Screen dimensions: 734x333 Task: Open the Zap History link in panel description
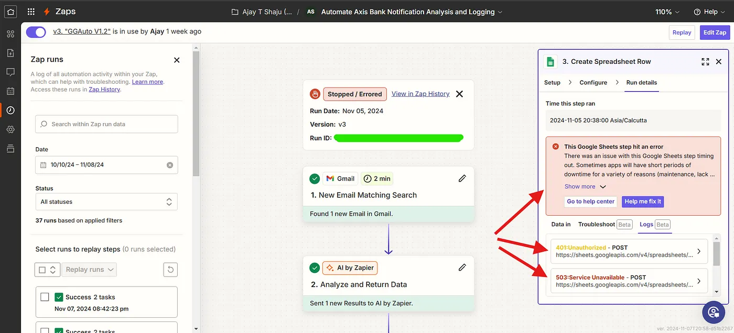pyautogui.click(x=104, y=90)
